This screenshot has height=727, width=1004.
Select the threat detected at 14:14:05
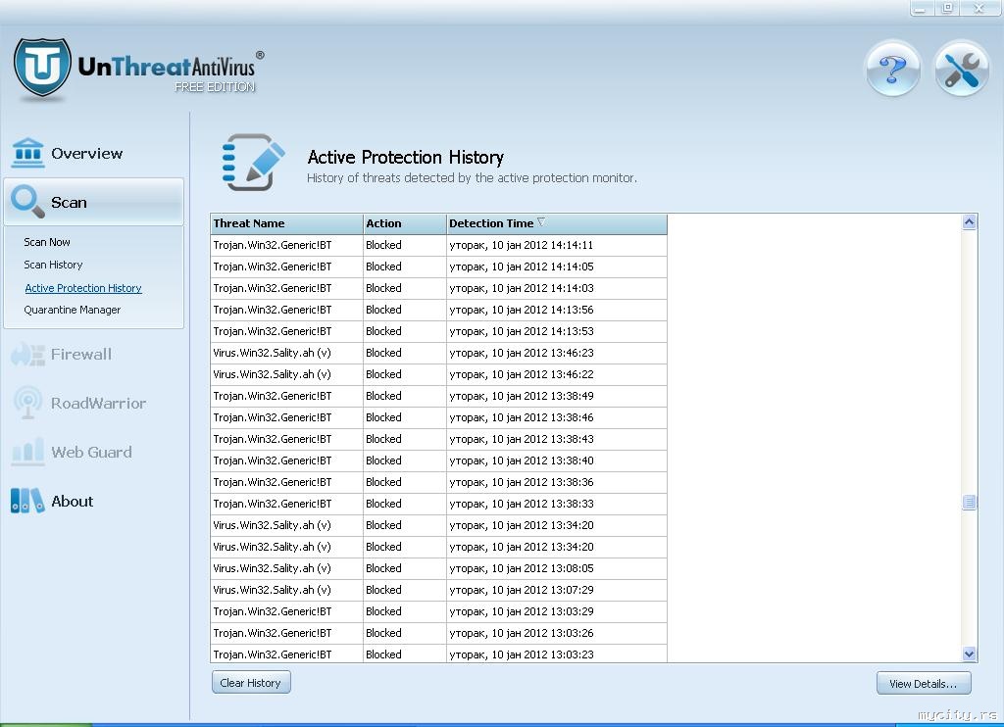click(438, 267)
